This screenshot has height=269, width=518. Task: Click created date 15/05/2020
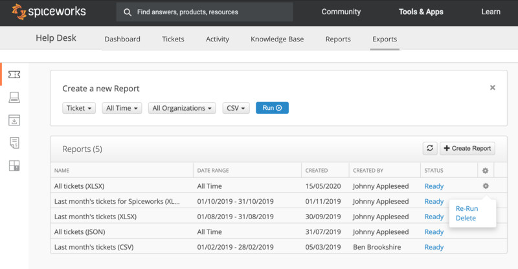(323, 186)
